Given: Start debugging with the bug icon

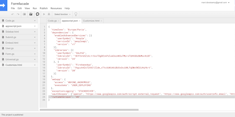Looking at the screenshot, I should click(49, 14).
